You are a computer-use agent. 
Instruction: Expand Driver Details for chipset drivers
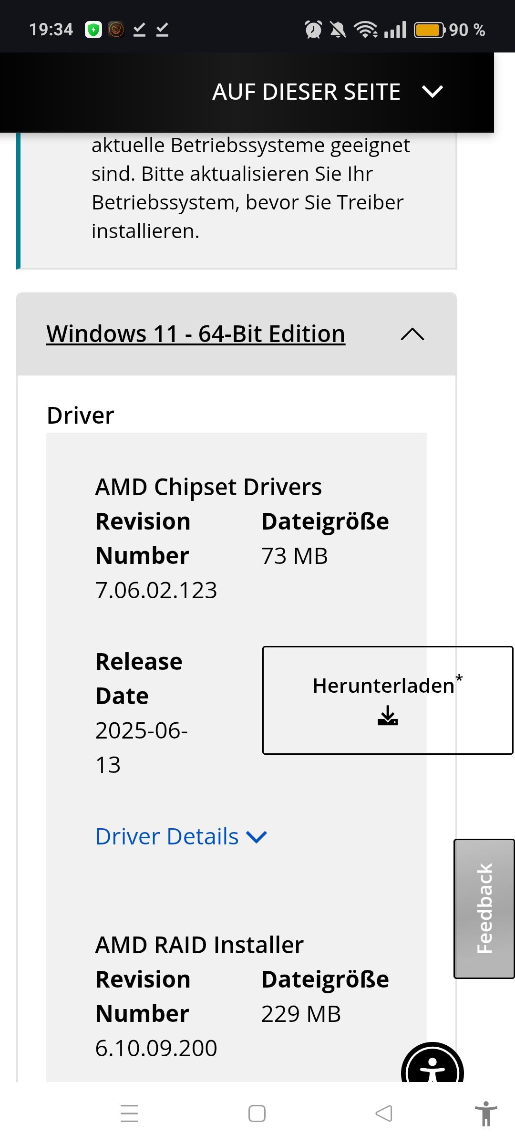[x=181, y=836]
